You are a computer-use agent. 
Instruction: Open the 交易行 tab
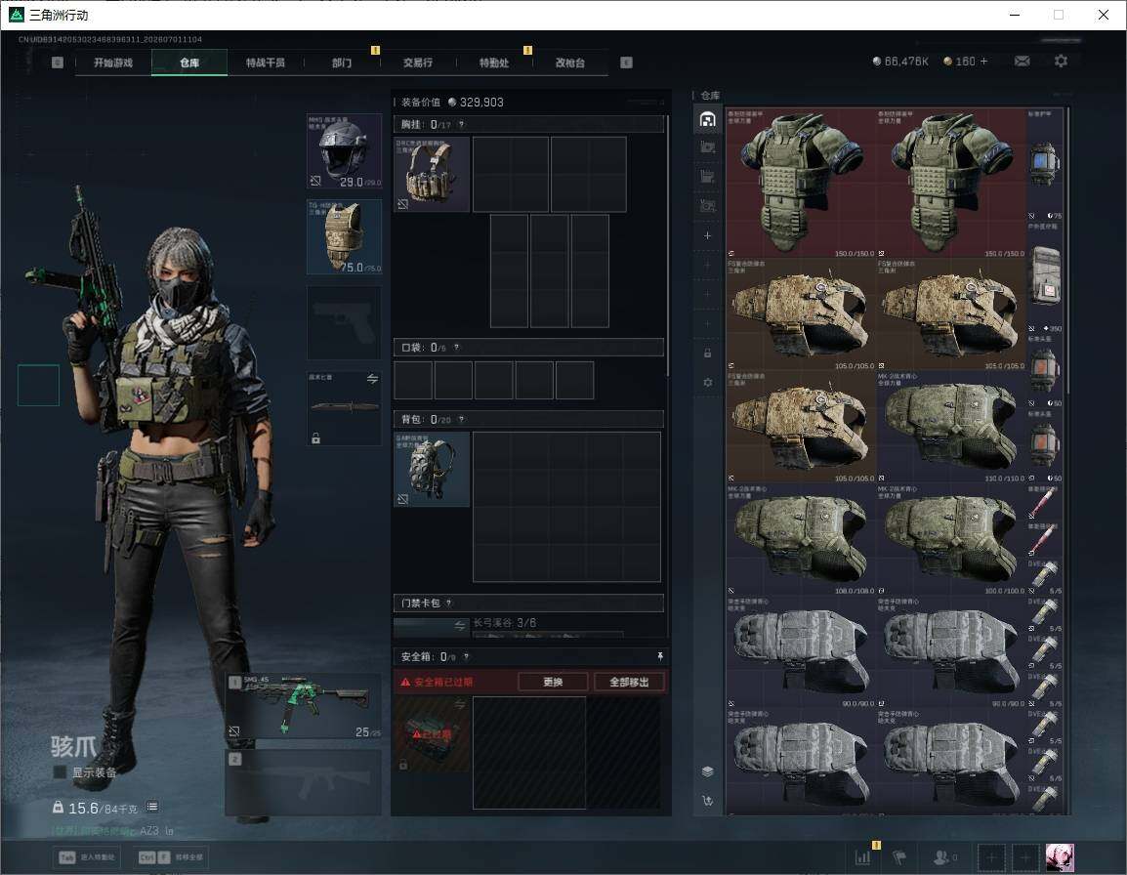418,62
